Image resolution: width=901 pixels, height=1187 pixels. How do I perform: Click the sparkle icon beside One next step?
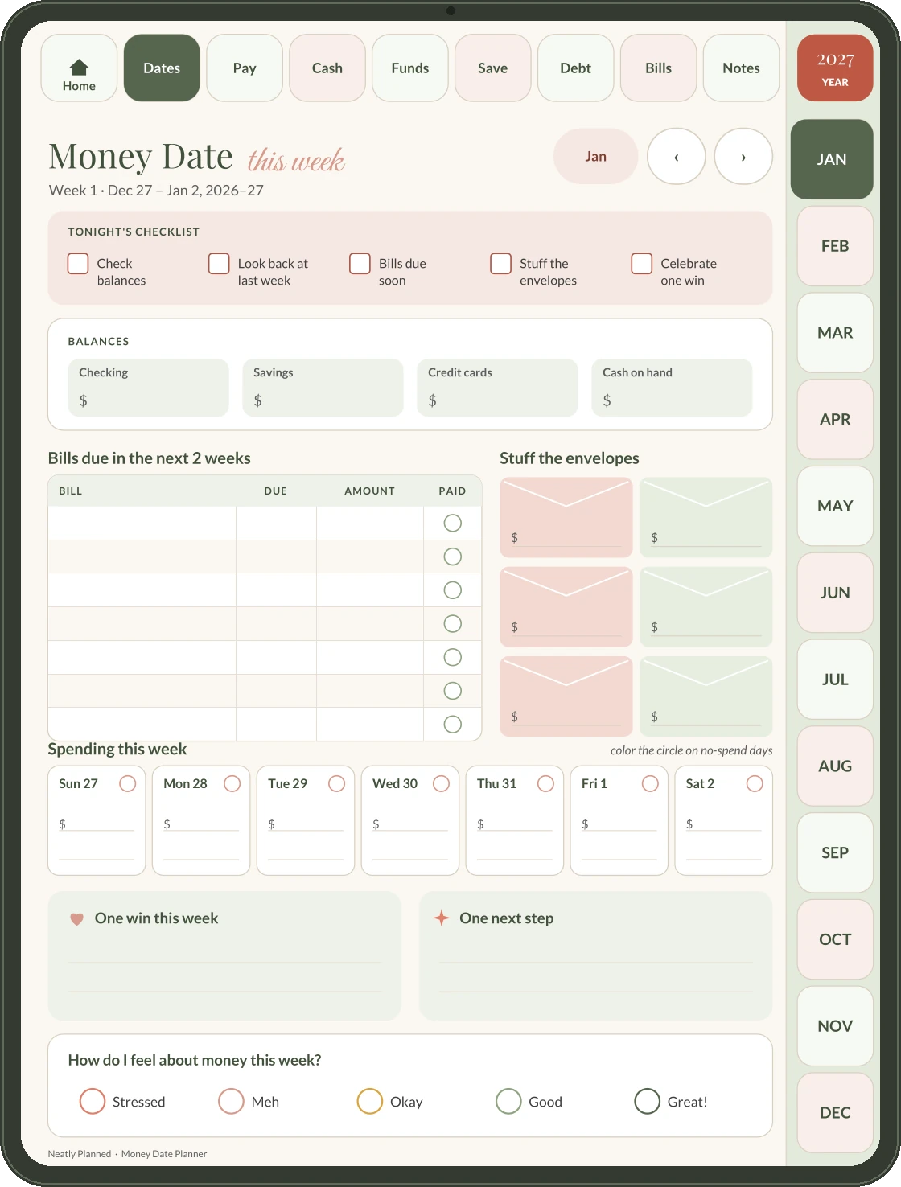pos(442,918)
